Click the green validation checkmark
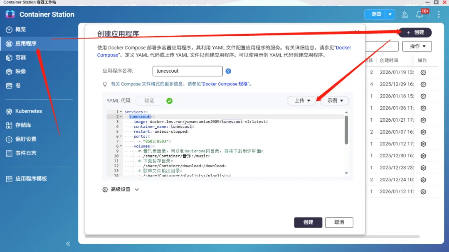The height and width of the screenshot is (252, 449). click(x=169, y=101)
